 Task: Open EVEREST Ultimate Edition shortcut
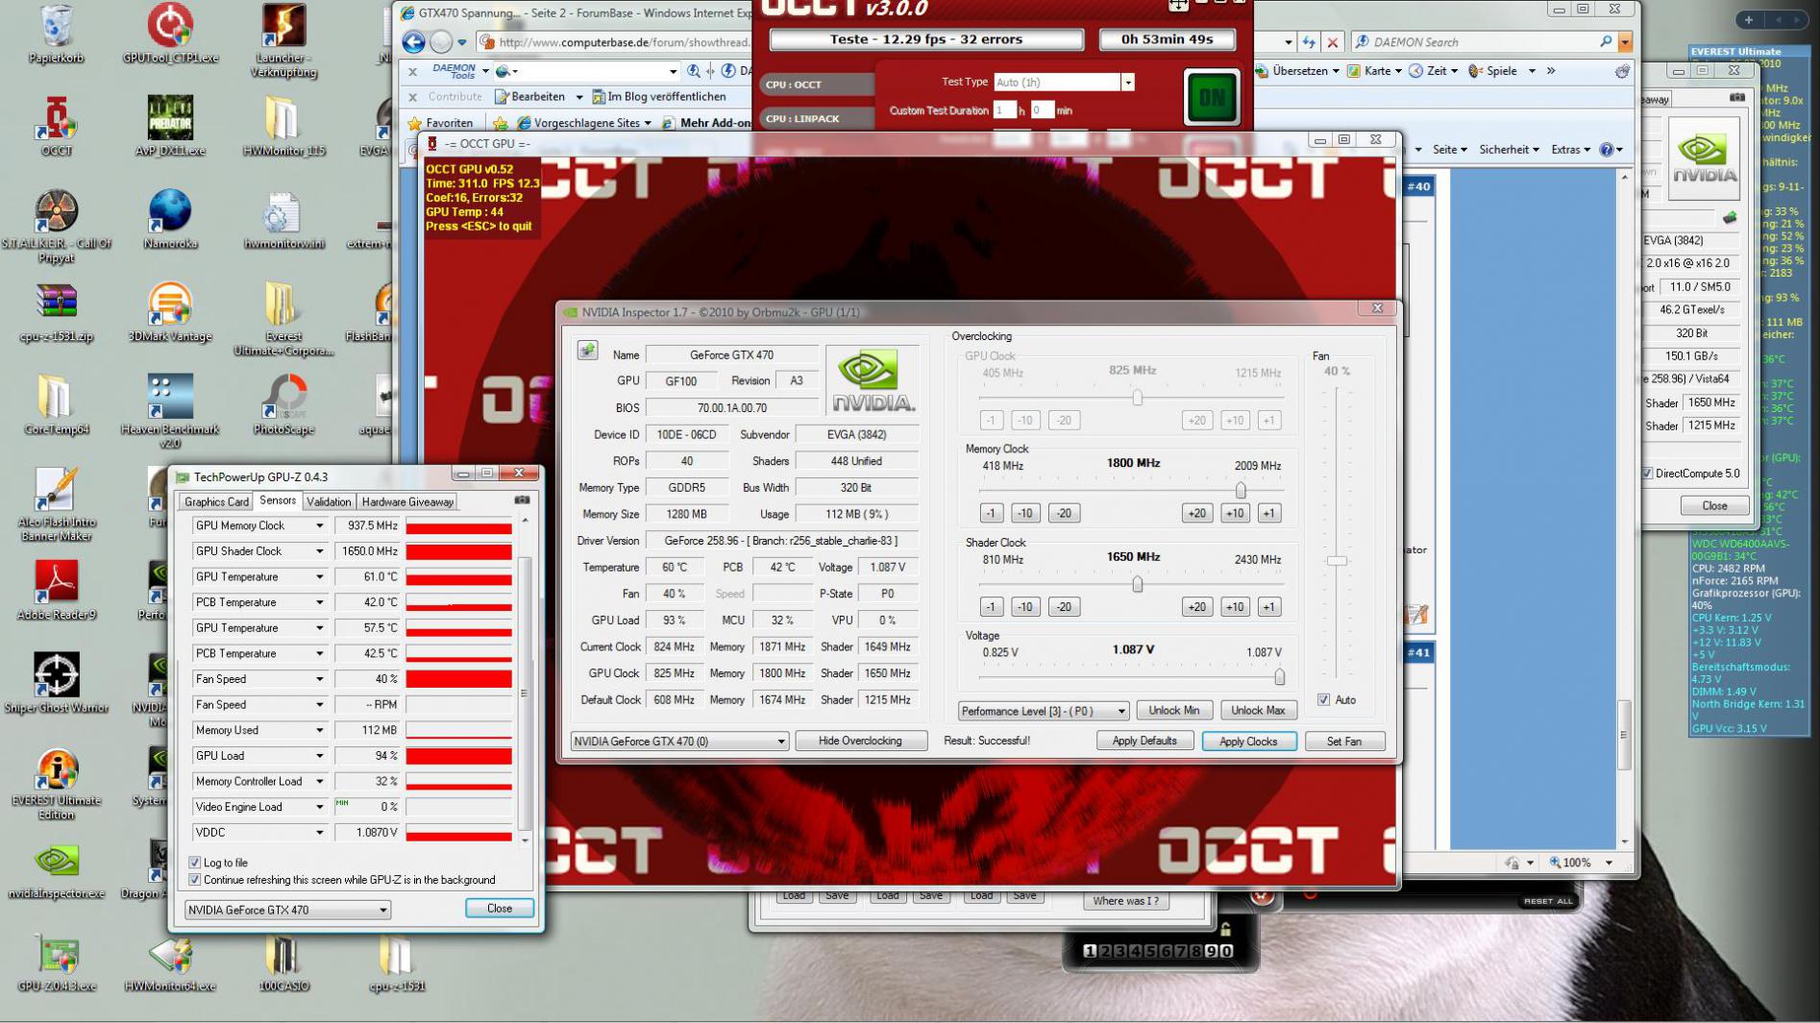tap(56, 783)
